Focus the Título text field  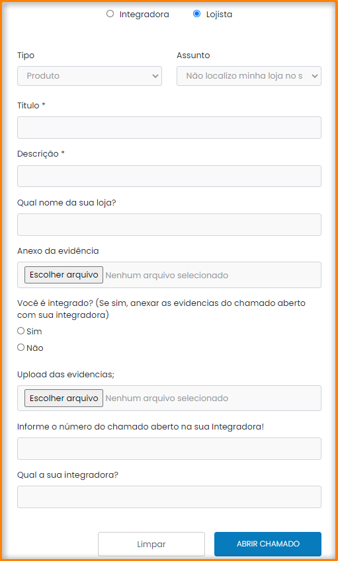pyautogui.click(x=169, y=128)
